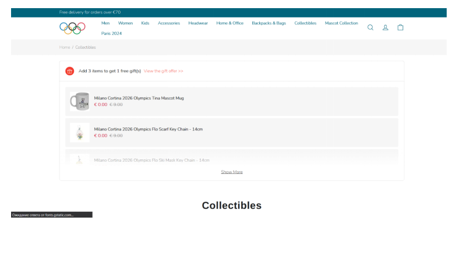This screenshot has height=256, width=456.
Task: Open the user account icon
Action: 386,27
